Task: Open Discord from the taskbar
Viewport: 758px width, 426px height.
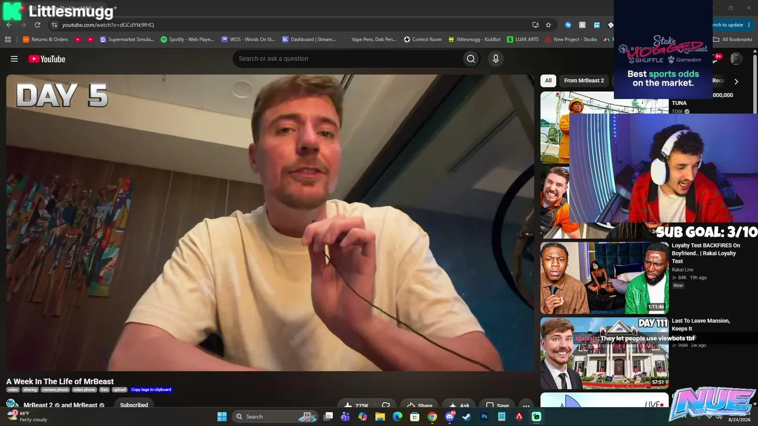Action: 449,417
